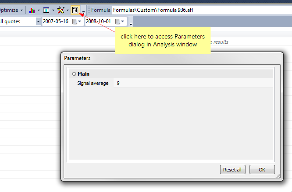Open the wrench and screwdriver settings icon
The width and height of the screenshot is (292, 192).
coord(61,10)
